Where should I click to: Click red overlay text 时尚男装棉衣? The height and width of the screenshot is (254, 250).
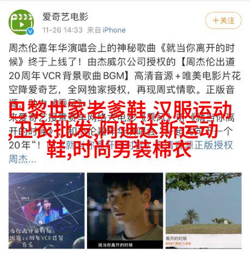(132, 149)
